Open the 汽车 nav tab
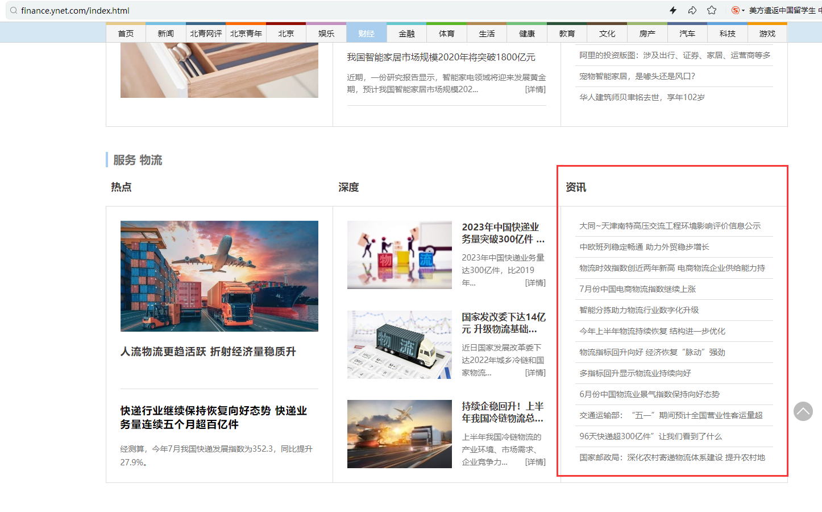The width and height of the screenshot is (822, 512). (x=687, y=34)
